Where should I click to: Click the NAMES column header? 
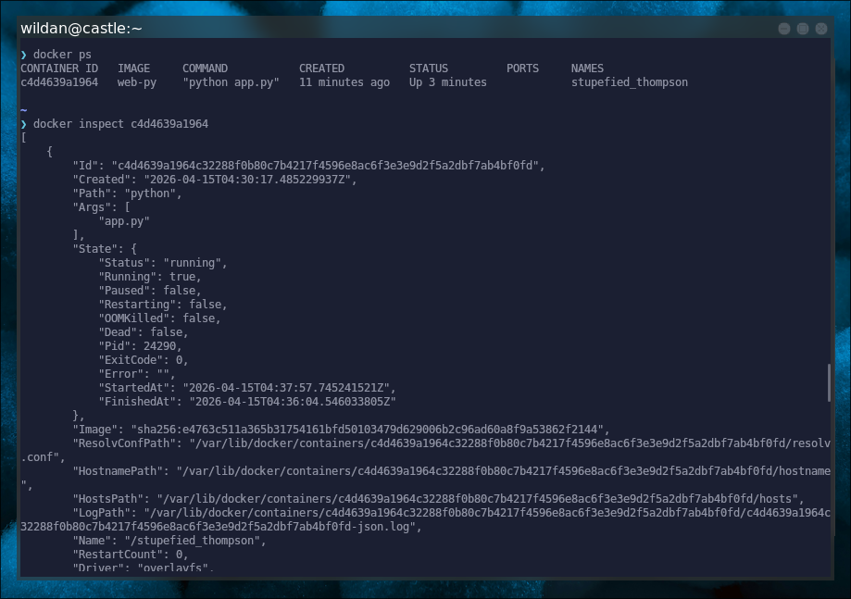[x=587, y=69]
